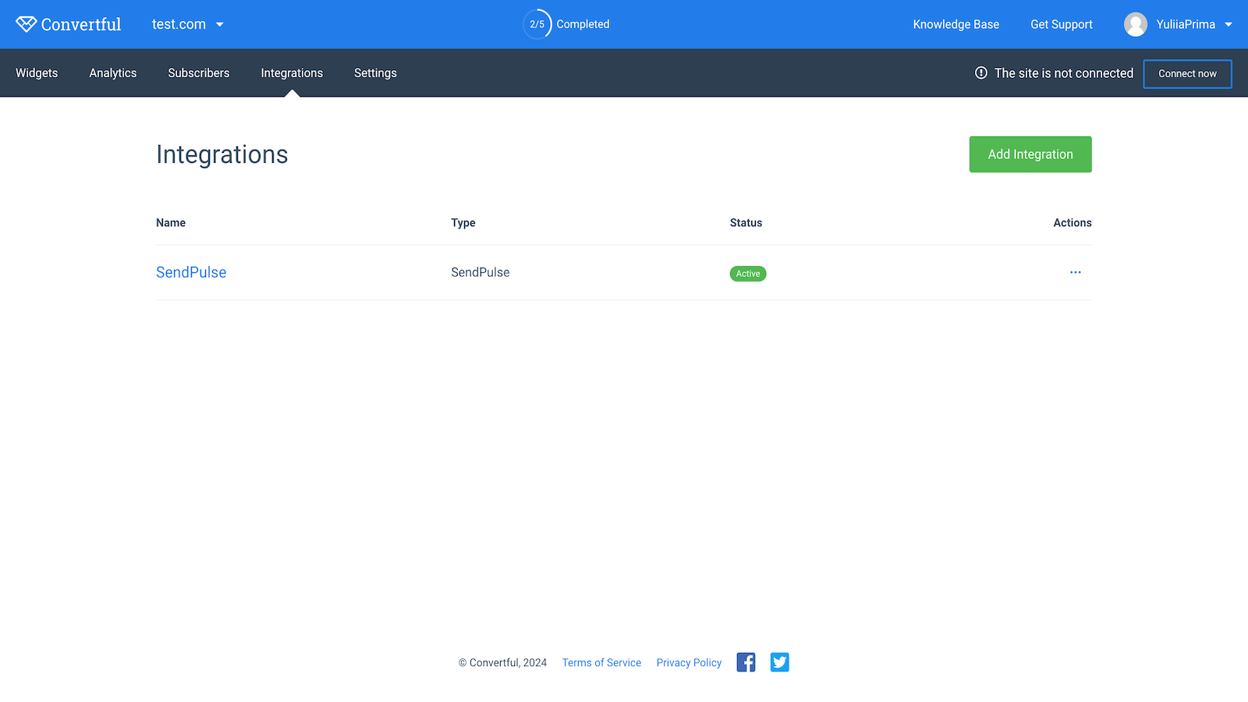The height and width of the screenshot is (702, 1248).
Task: Click the green Active status badge
Action: coord(747,274)
